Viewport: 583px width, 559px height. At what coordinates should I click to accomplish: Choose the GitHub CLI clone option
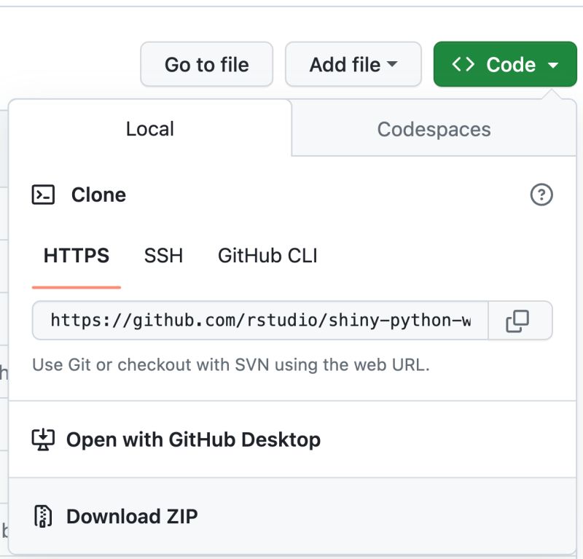(267, 256)
